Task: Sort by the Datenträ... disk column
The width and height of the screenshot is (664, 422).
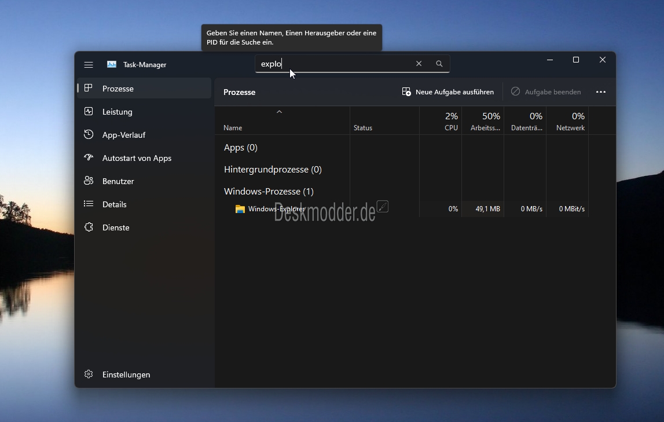Action: [x=525, y=120]
